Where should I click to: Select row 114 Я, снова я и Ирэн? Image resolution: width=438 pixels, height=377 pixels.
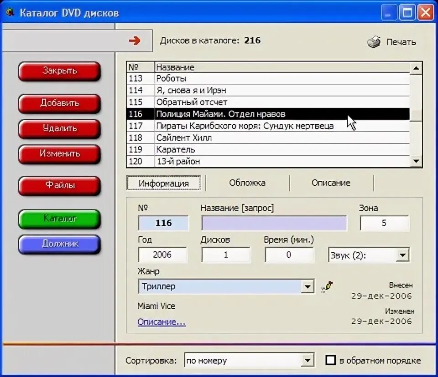coord(268,90)
